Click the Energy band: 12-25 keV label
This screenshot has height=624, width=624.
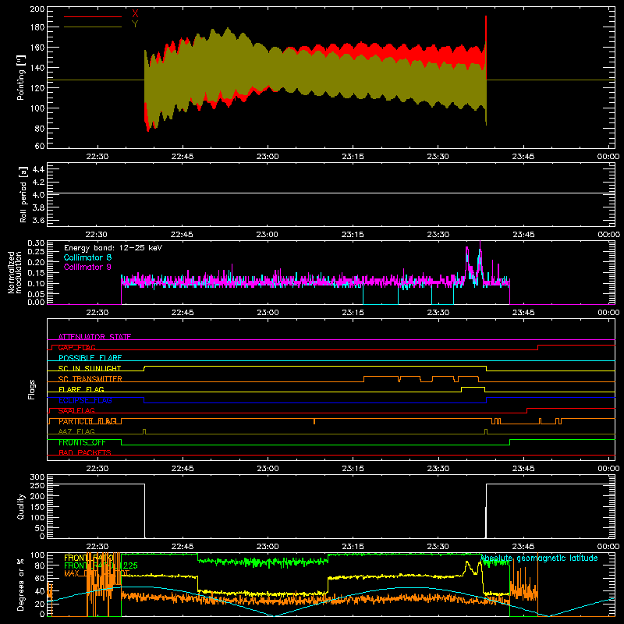click(x=113, y=248)
